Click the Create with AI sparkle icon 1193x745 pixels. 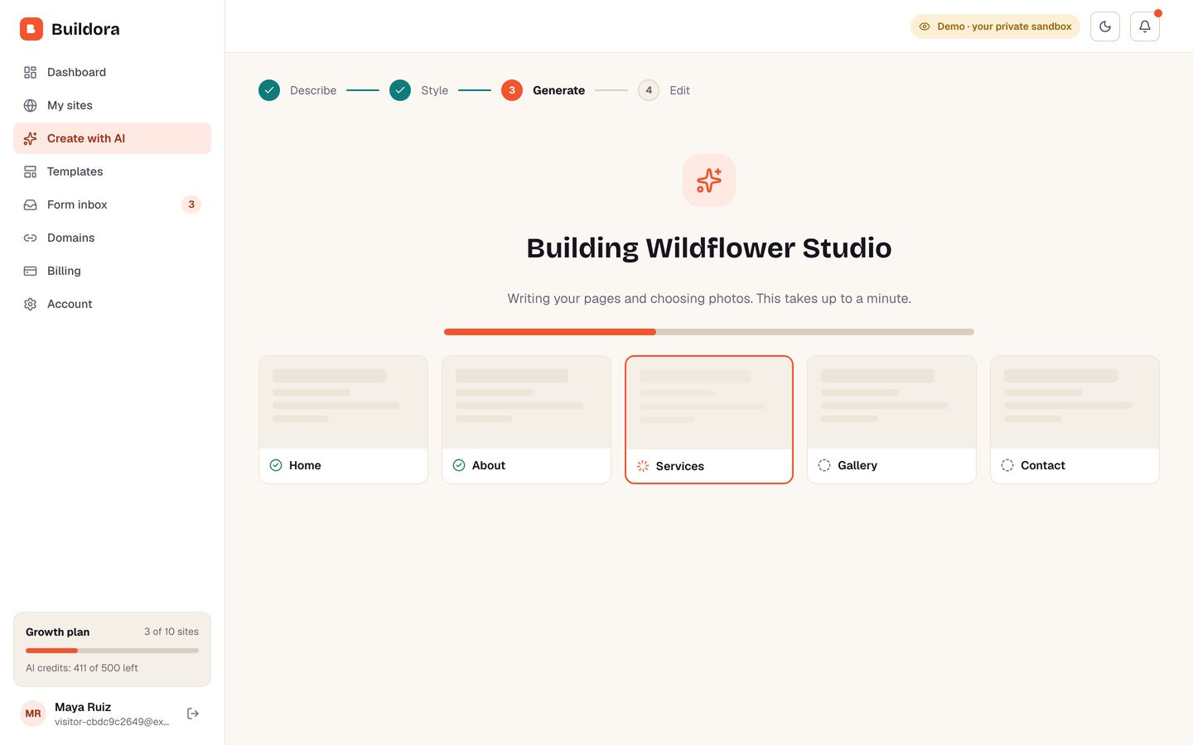point(31,138)
